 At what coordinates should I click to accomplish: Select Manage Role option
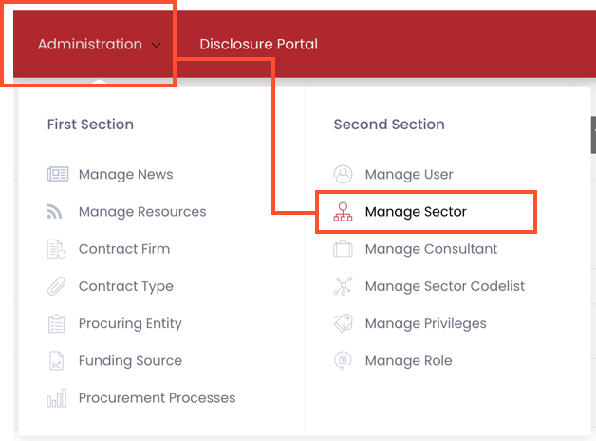(408, 360)
